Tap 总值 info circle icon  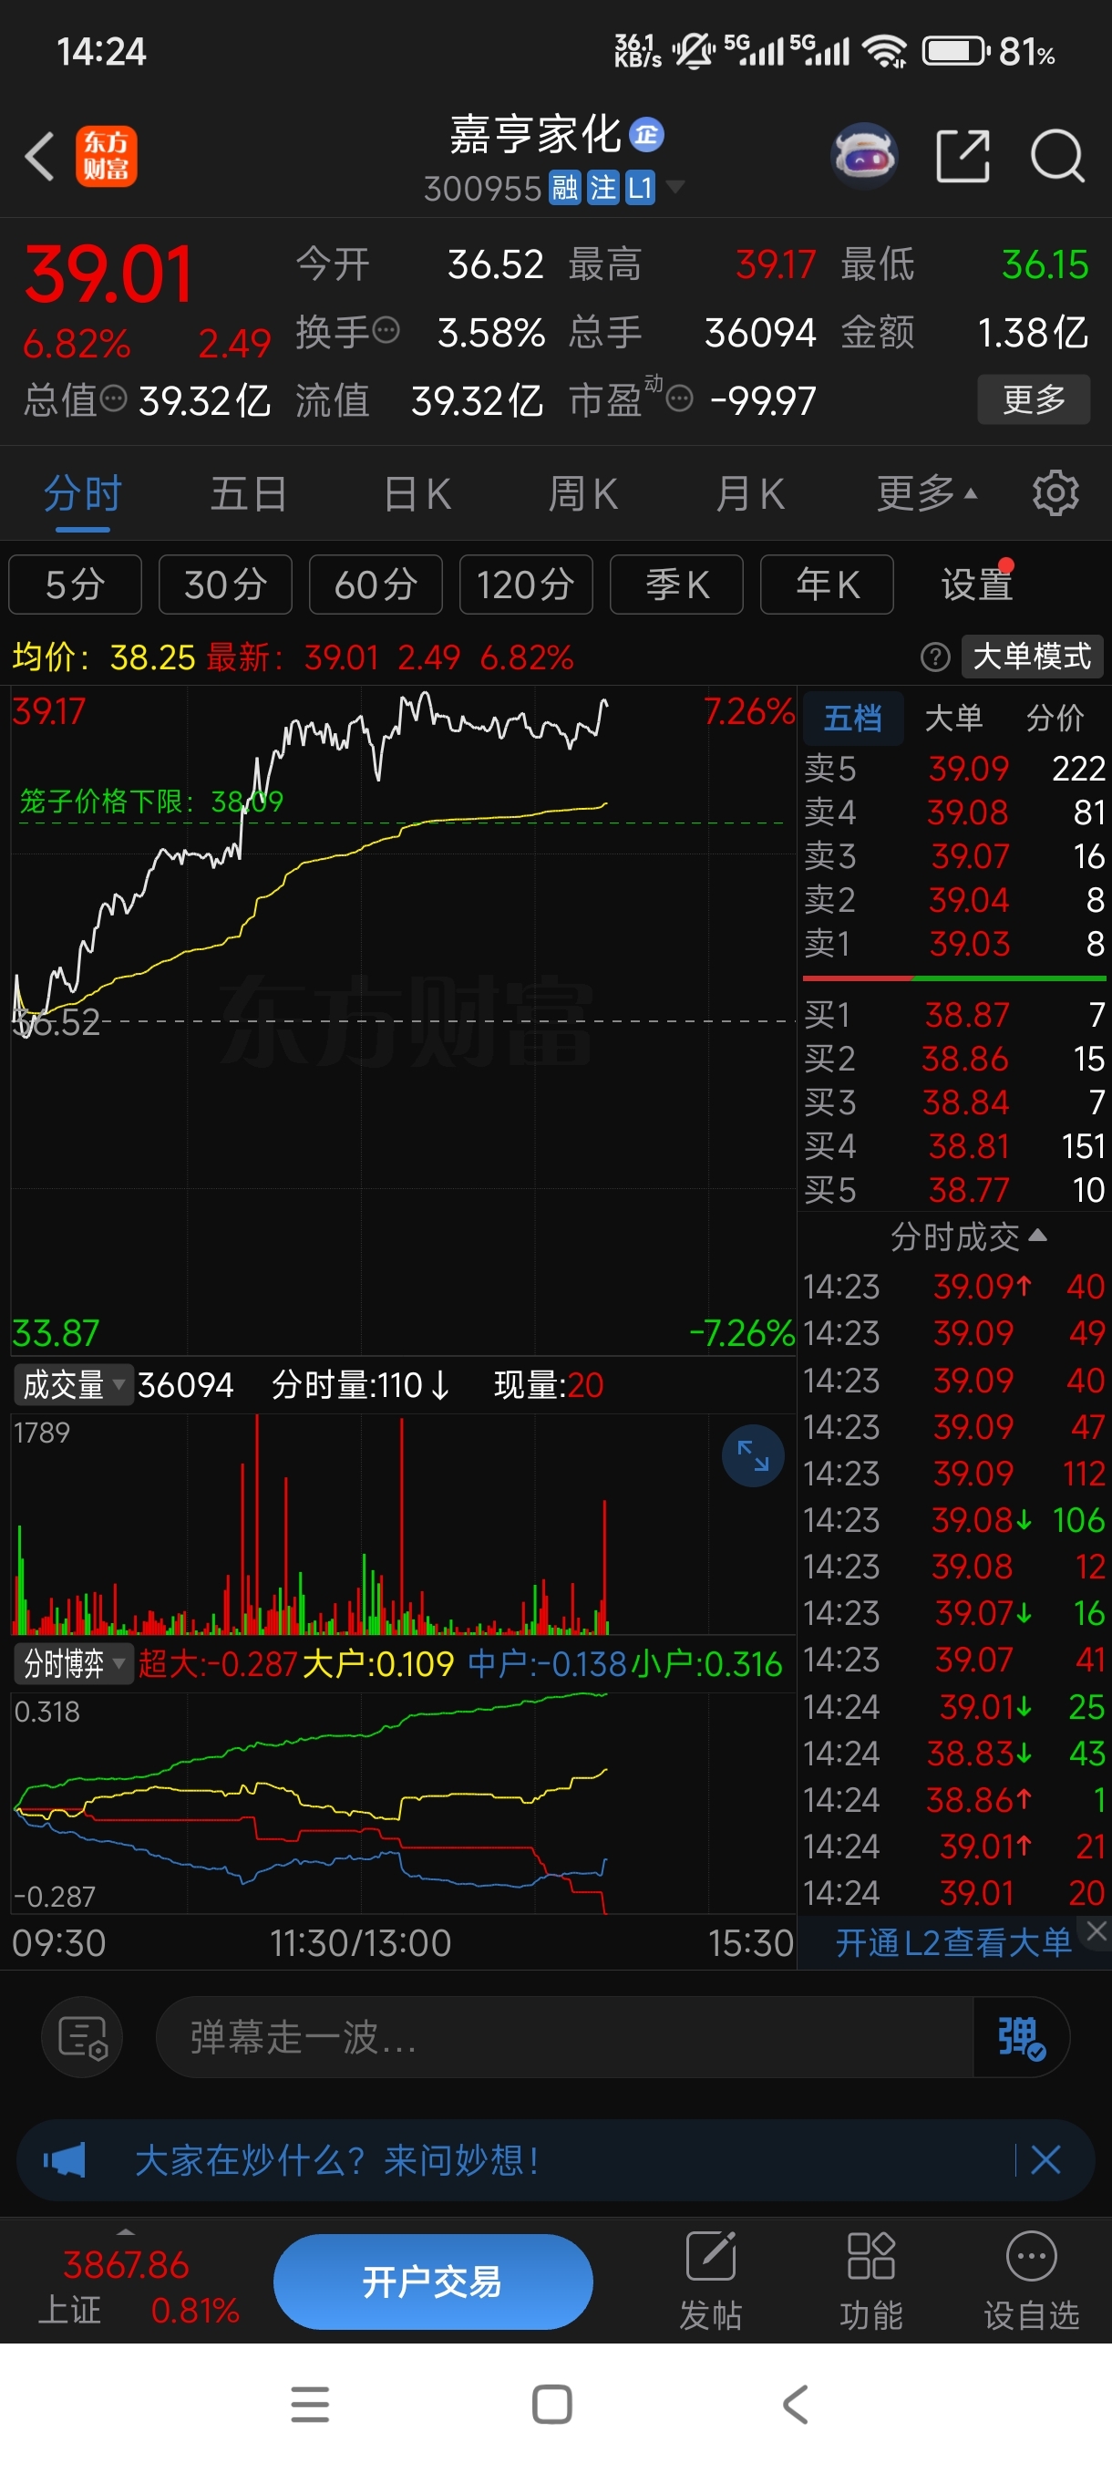tap(113, 398)
